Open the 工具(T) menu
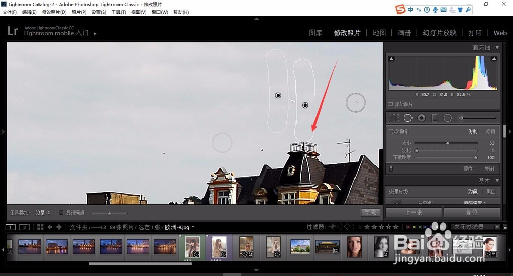 pyautogui.click(x=119, y=12)
